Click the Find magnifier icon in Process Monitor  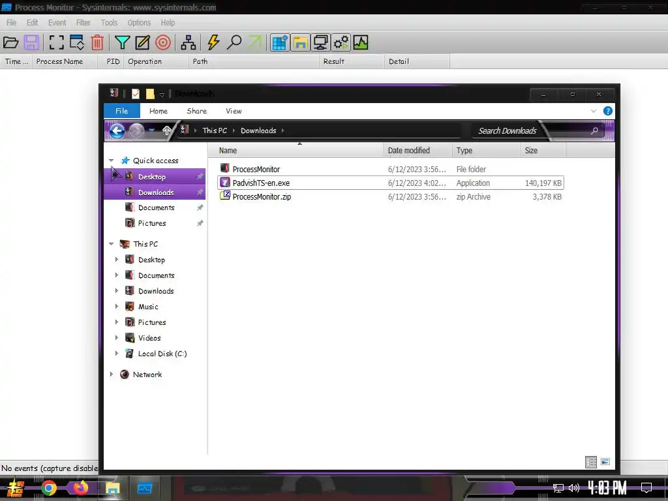tap(234, 42)
